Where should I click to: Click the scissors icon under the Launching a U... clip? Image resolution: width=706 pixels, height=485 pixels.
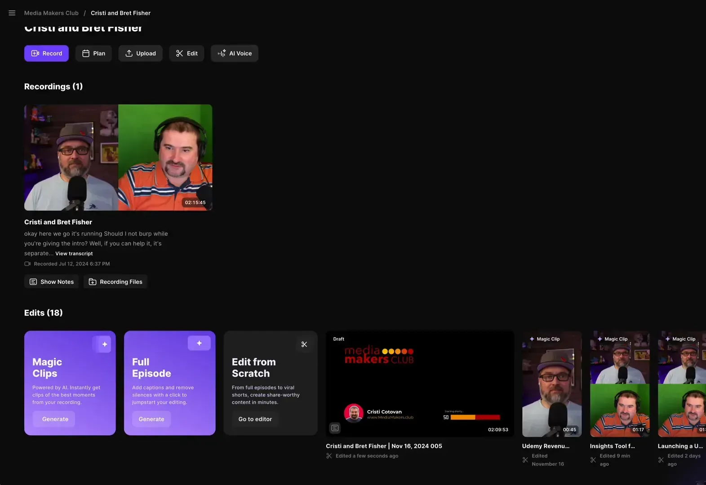click(x=661, y=460)
